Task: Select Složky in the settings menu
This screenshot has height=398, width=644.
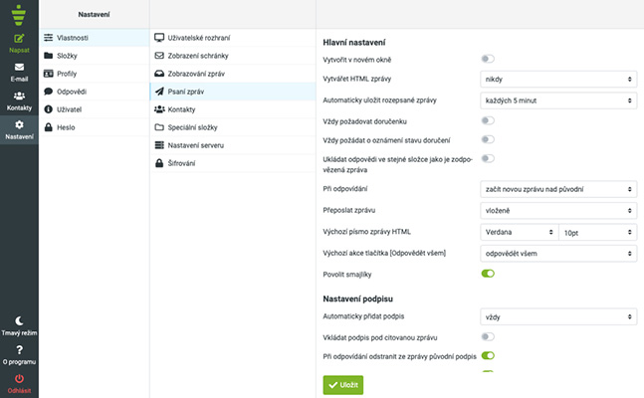Action: point(68,55)
